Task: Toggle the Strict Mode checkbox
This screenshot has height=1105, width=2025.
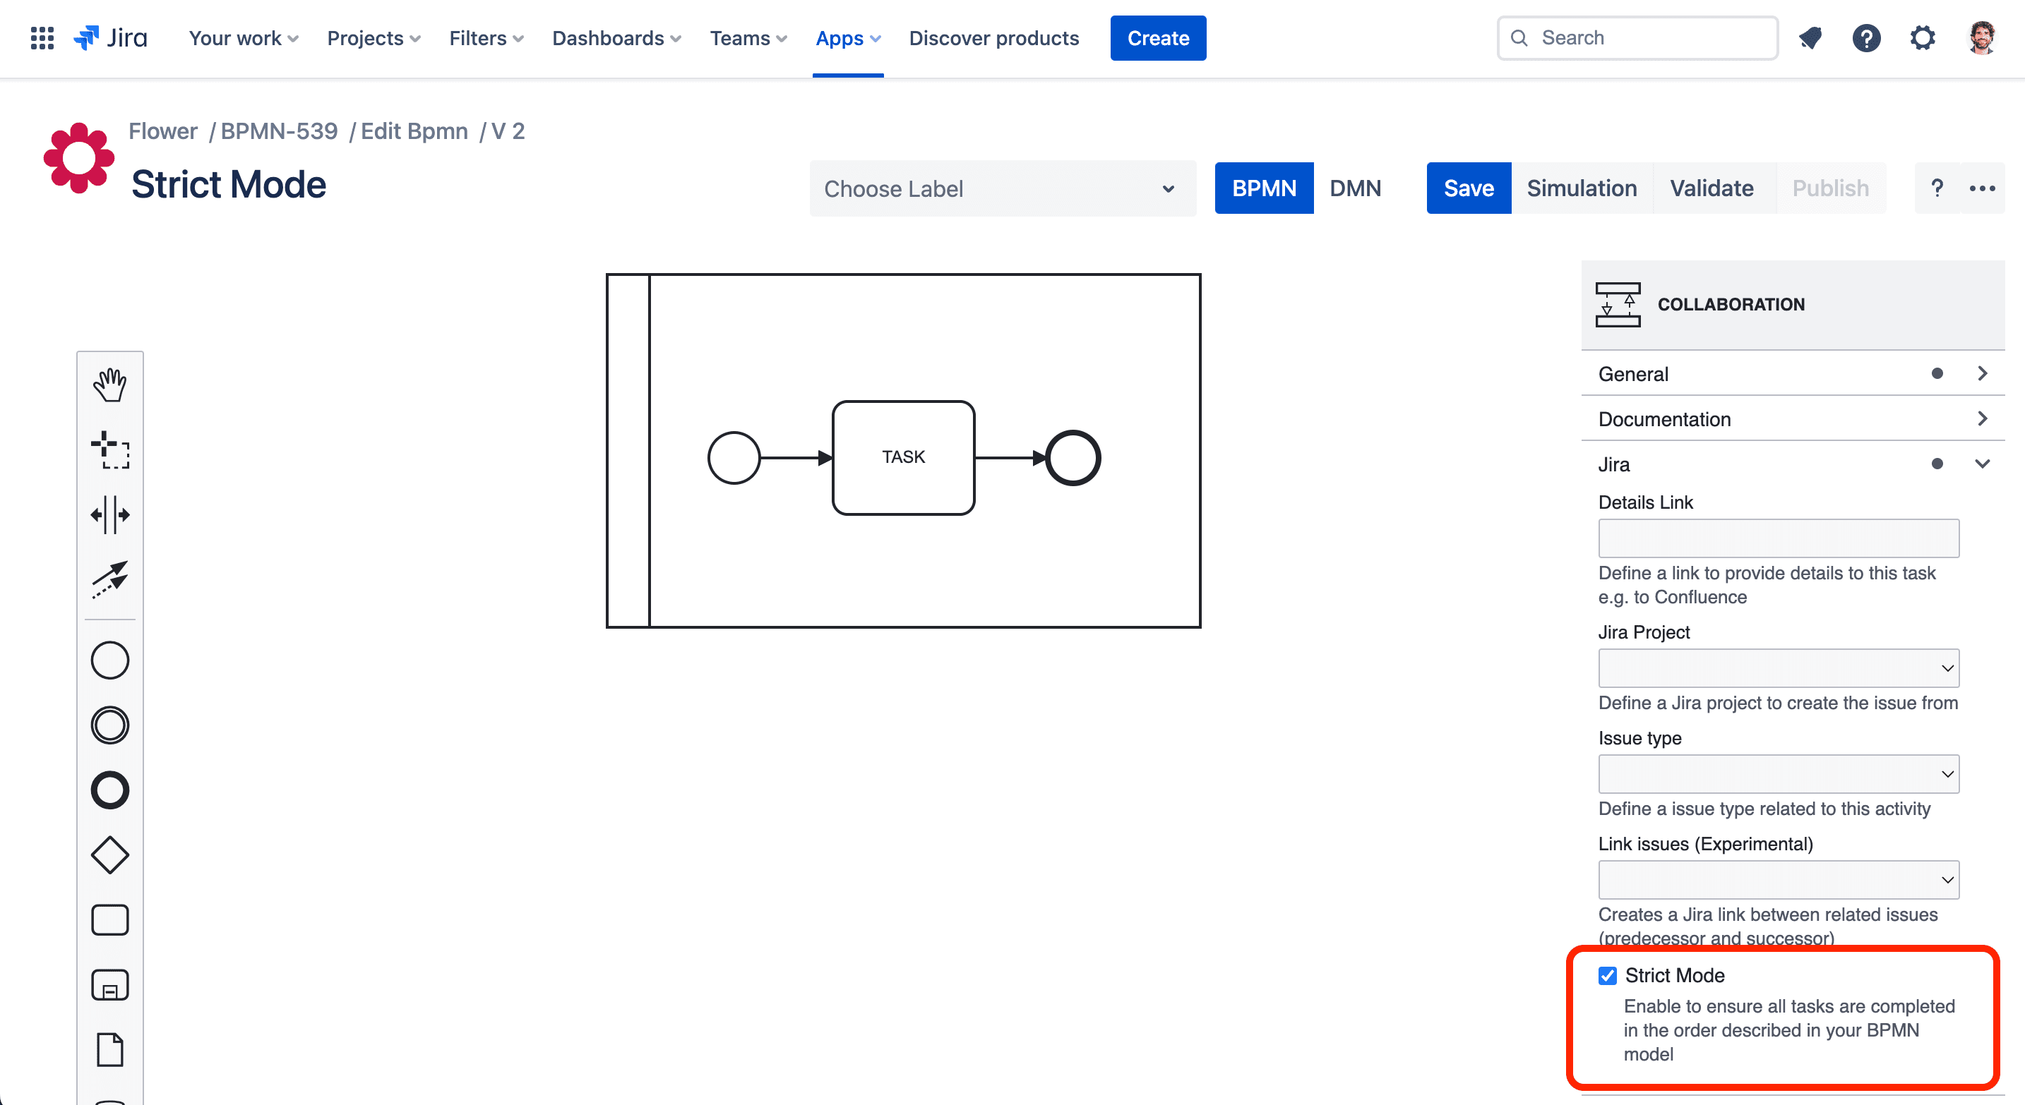Action: click(1608, 976)
